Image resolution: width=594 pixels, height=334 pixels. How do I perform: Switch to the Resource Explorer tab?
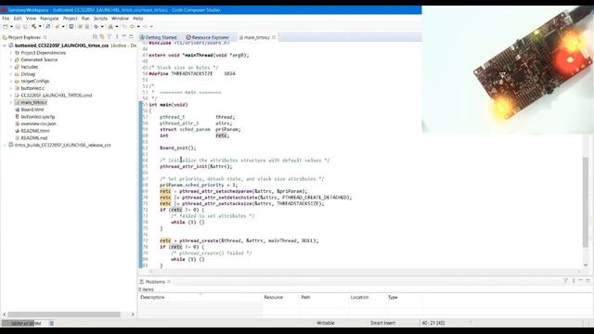(x=208, y=37)
